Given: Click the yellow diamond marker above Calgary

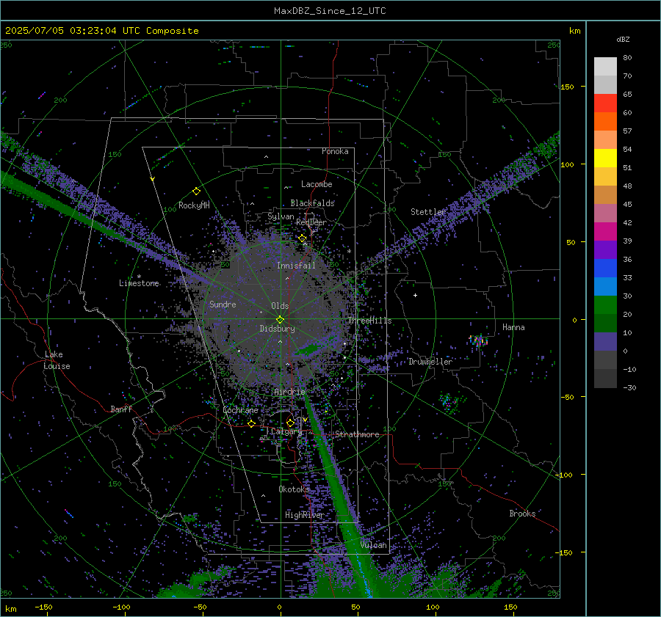Looking at the screenshot, I should 290,423.
